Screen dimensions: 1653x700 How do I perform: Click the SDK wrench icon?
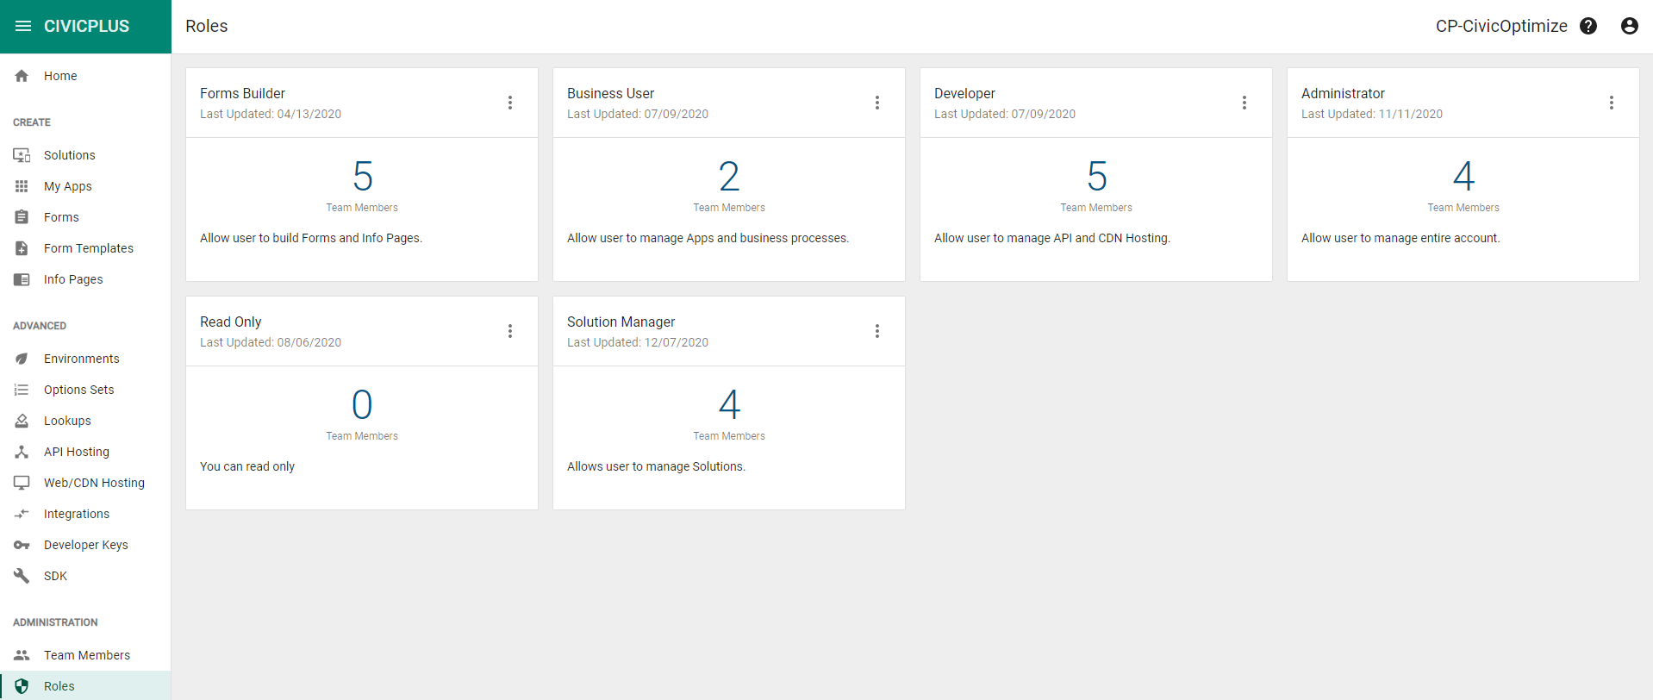tap(22, 576)
